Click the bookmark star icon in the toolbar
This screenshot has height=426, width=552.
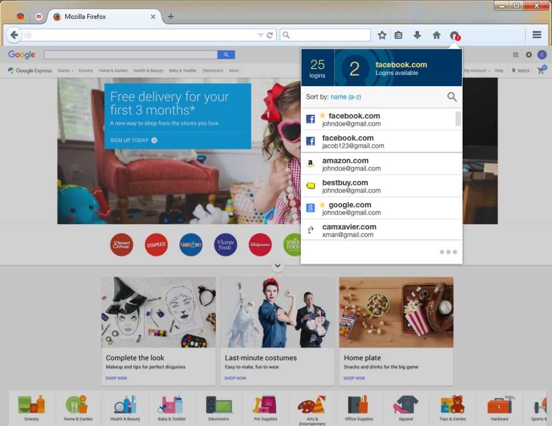click(382, 35)
